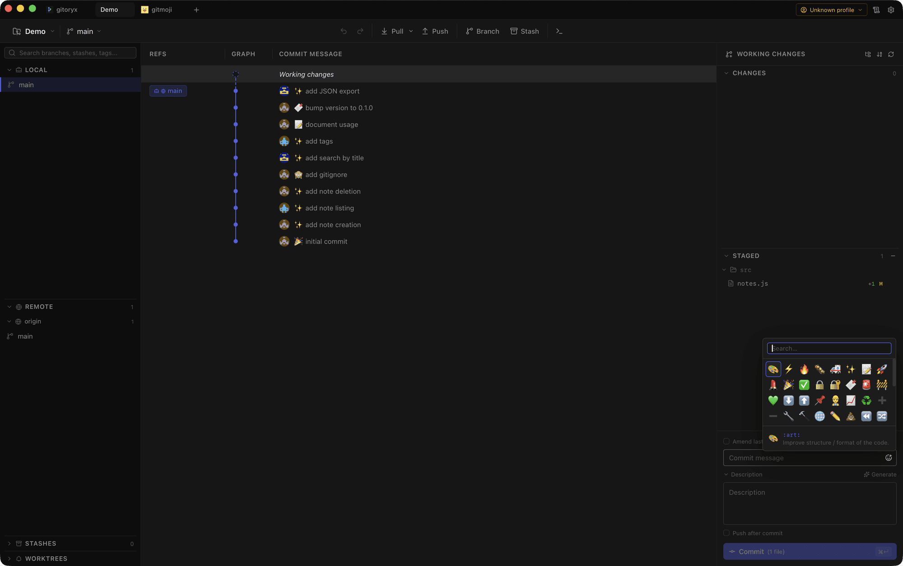Enable Push after commit checkbox
903x566 pixels.
coord(726,533)
